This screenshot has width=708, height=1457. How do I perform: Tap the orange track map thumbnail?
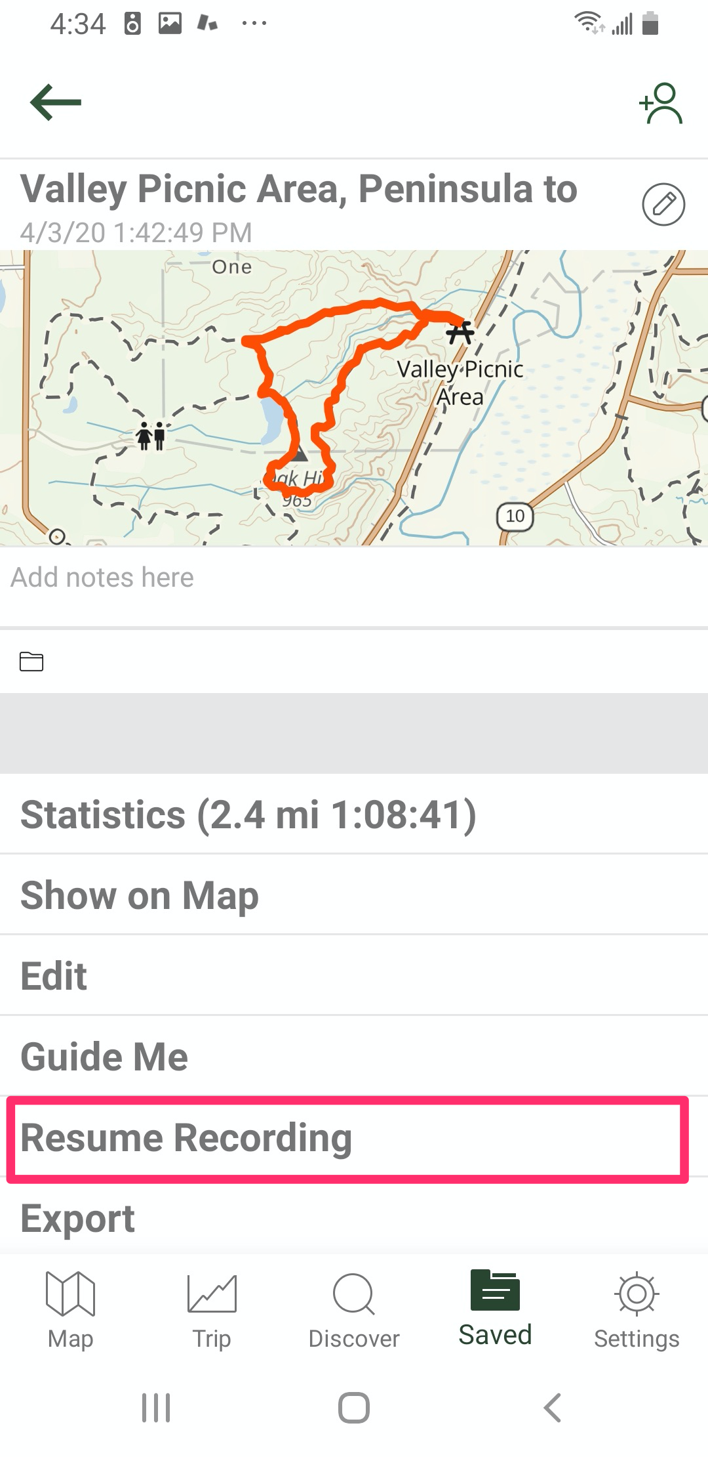coord(354,398)
